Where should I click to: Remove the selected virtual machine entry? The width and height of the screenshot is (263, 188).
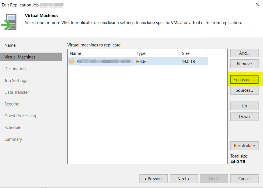coord(244,64)
